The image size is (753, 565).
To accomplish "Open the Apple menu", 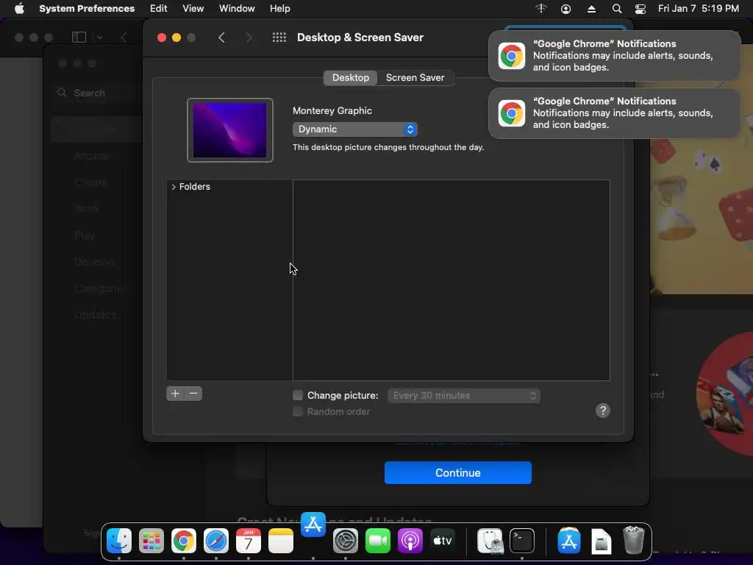I will point(19,9).
